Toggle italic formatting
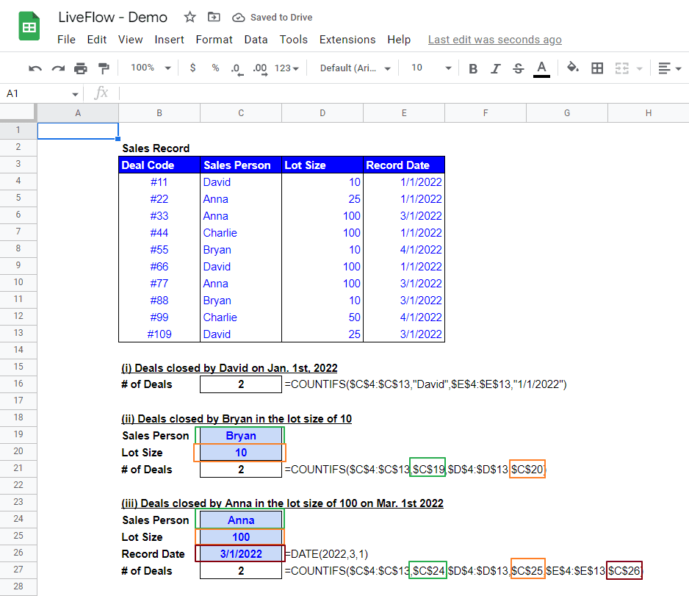 pos(496,67)
